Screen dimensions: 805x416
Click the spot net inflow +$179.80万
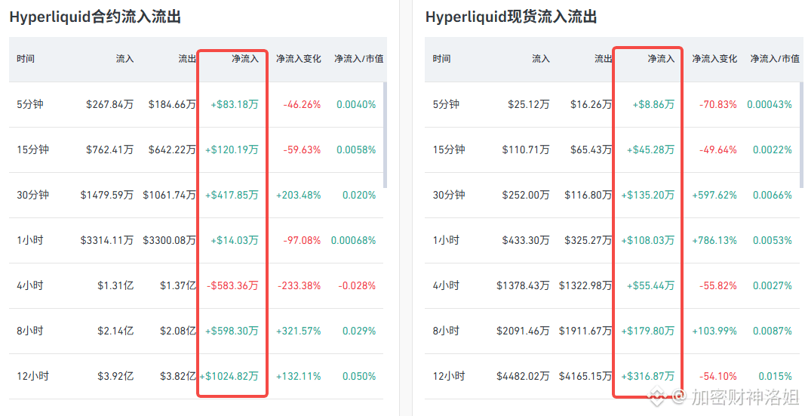pos(648,330)
